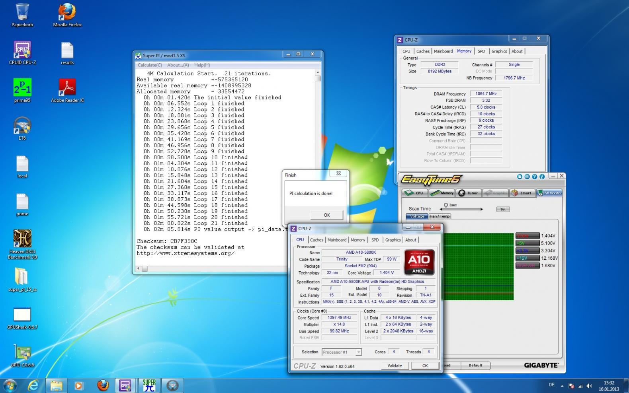
Task: Click Validate button in CPU-Z
Action: pos(395,366)
